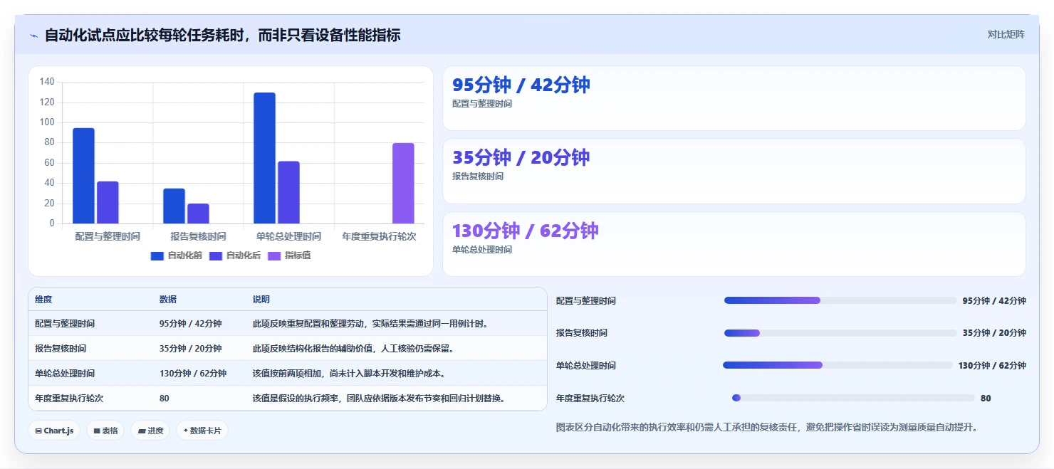The width and height of the screenshot is (1054, 469).
Task: Click the 数据 column header
Action: point(168,300)
